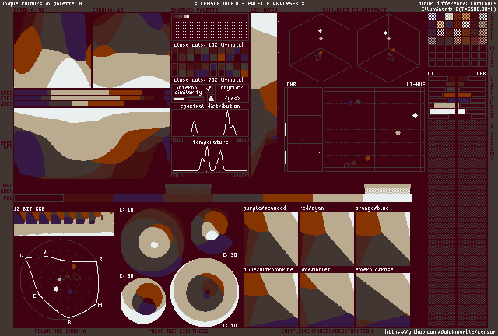The image size is (498, 336).
Task: Click the acyclic <yes> indicator
Action: click(x=231, y=99)
